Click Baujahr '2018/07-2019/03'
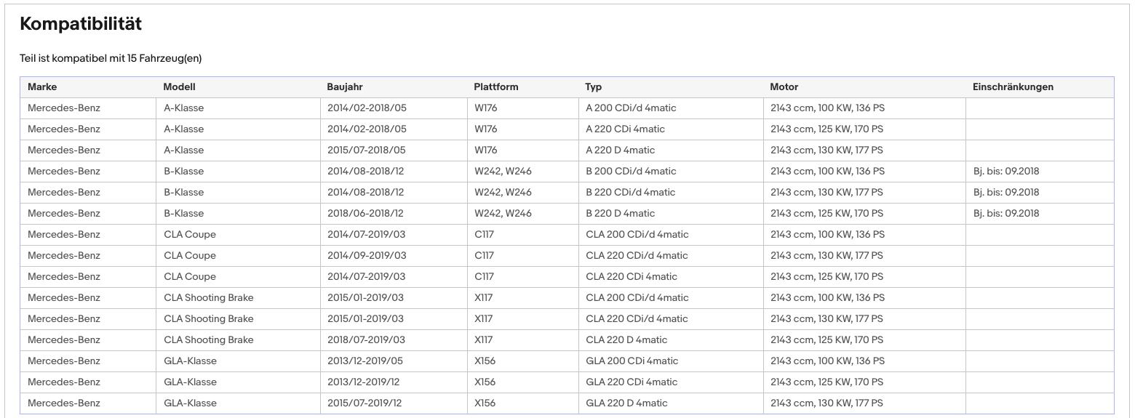1135x418 pixels. pyautogui.click(x=365, y=340)
